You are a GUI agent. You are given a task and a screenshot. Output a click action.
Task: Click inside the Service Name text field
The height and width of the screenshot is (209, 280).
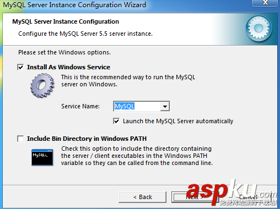click(137, 106)
